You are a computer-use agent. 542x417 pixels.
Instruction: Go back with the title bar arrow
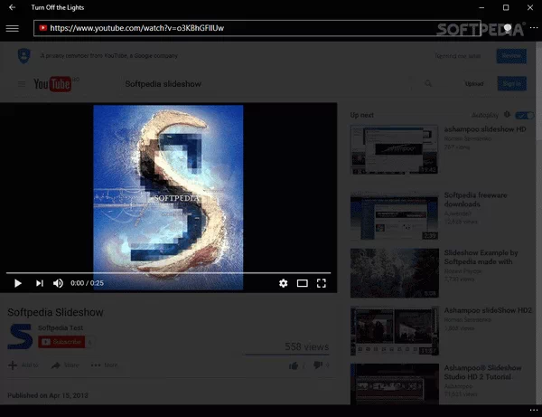(x=12, y=7)
